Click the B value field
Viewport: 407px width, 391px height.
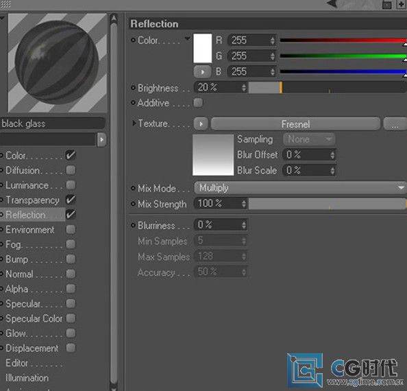(251, 72)
